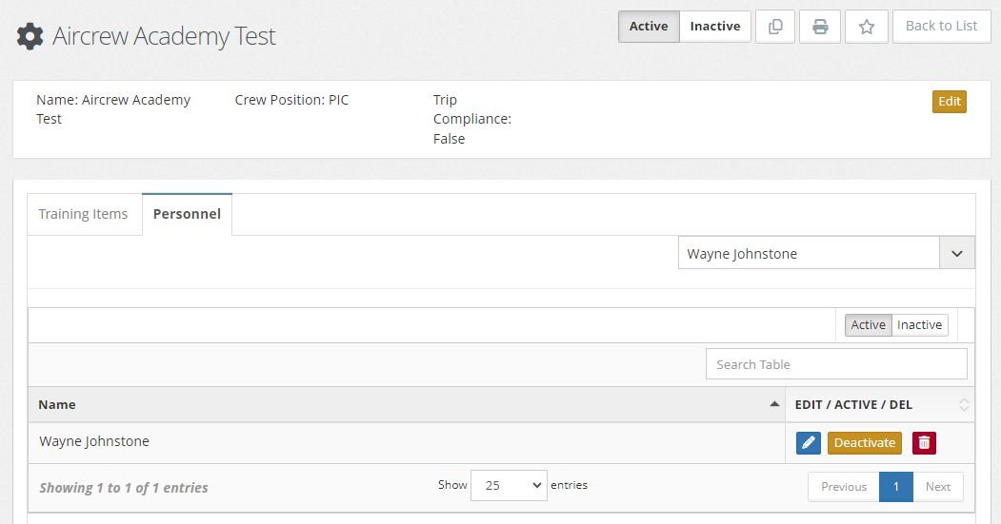Click the Back to List button
Viewport: 1001px width, 524px height.
click(x=942, y=27)
